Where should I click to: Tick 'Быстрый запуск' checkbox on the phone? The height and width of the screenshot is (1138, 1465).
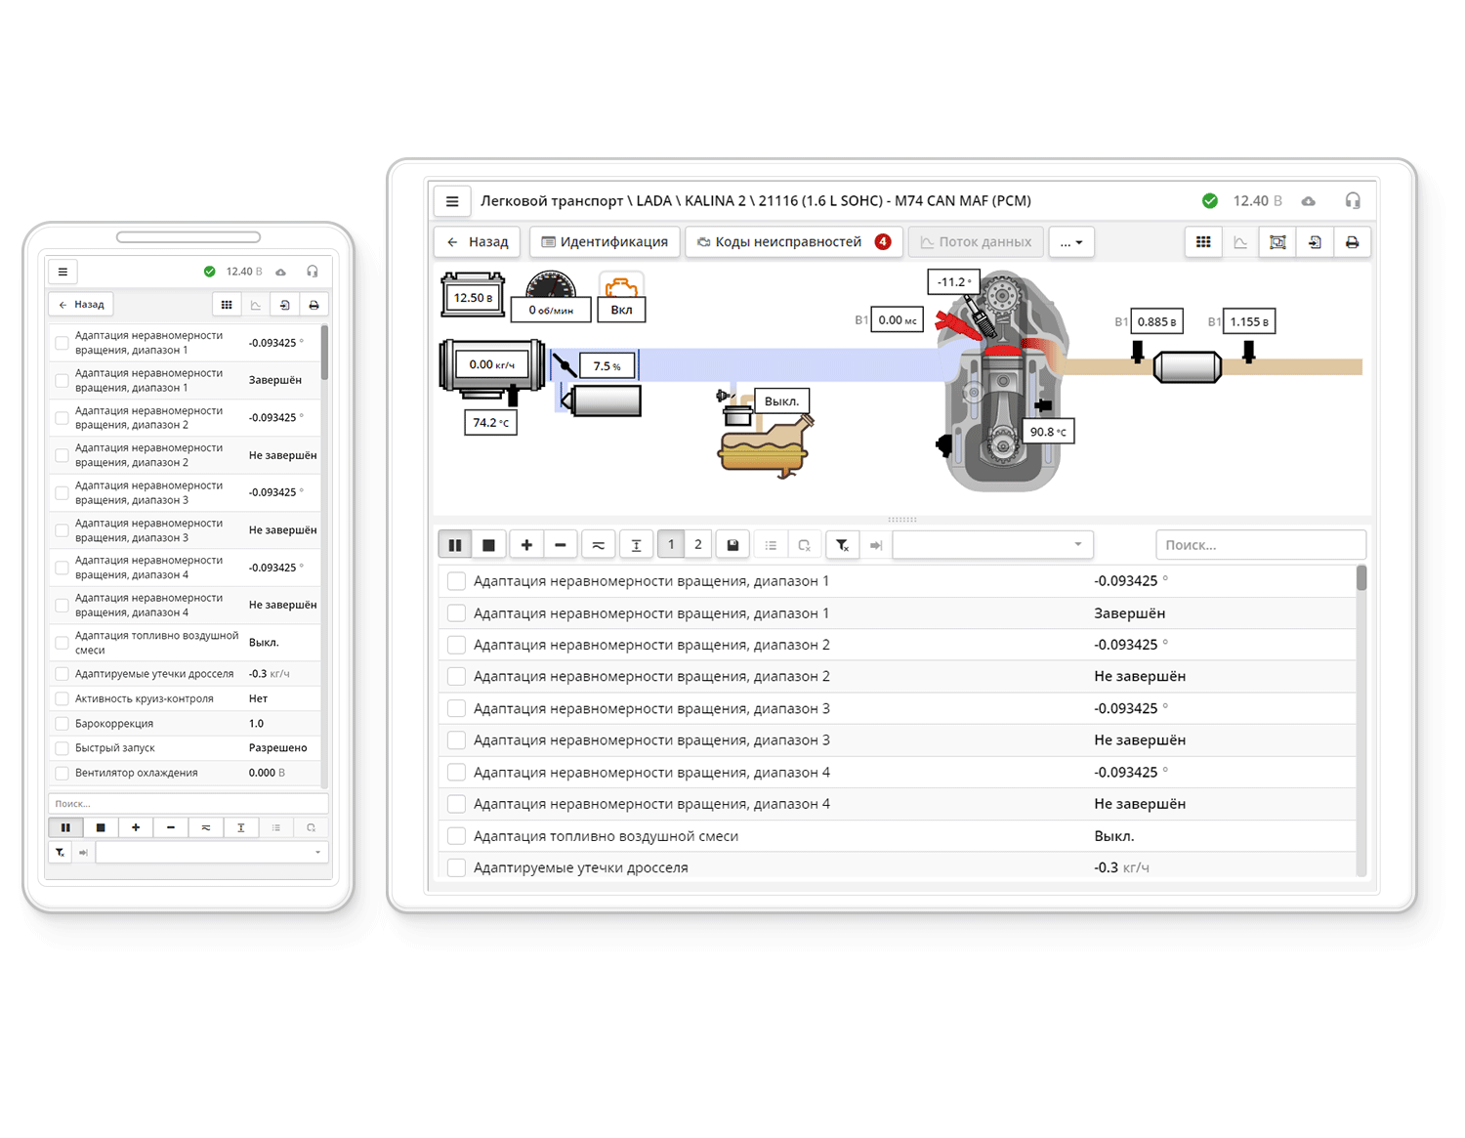click(63, 748)
